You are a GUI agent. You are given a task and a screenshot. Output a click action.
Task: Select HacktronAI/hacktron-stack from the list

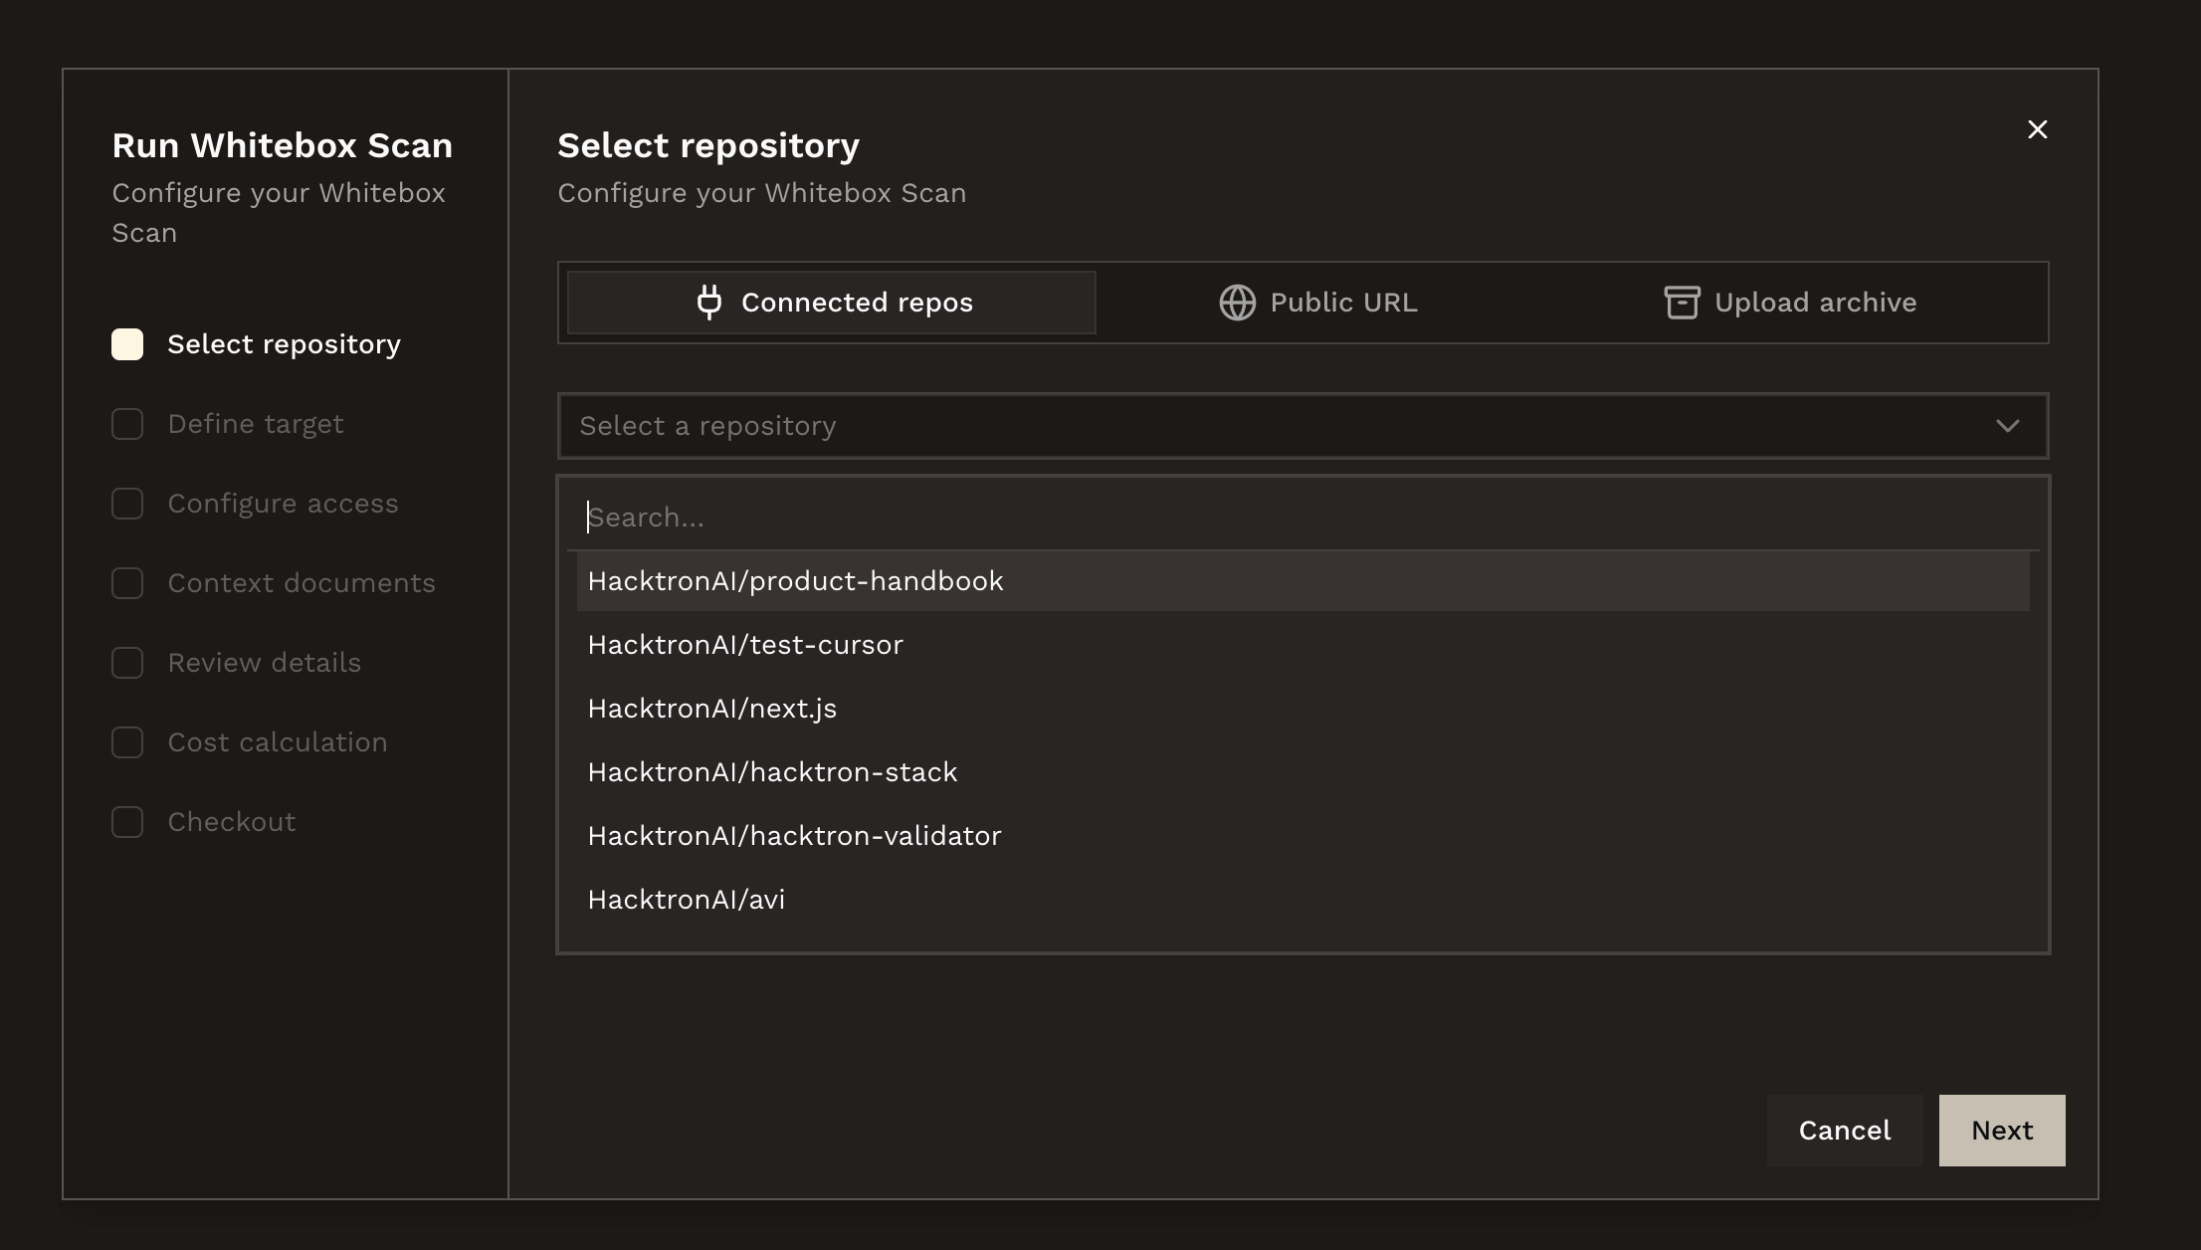click(1302, 772)
